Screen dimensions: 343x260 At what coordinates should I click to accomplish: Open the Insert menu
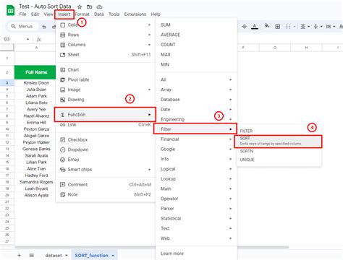(x=64, y=14)
